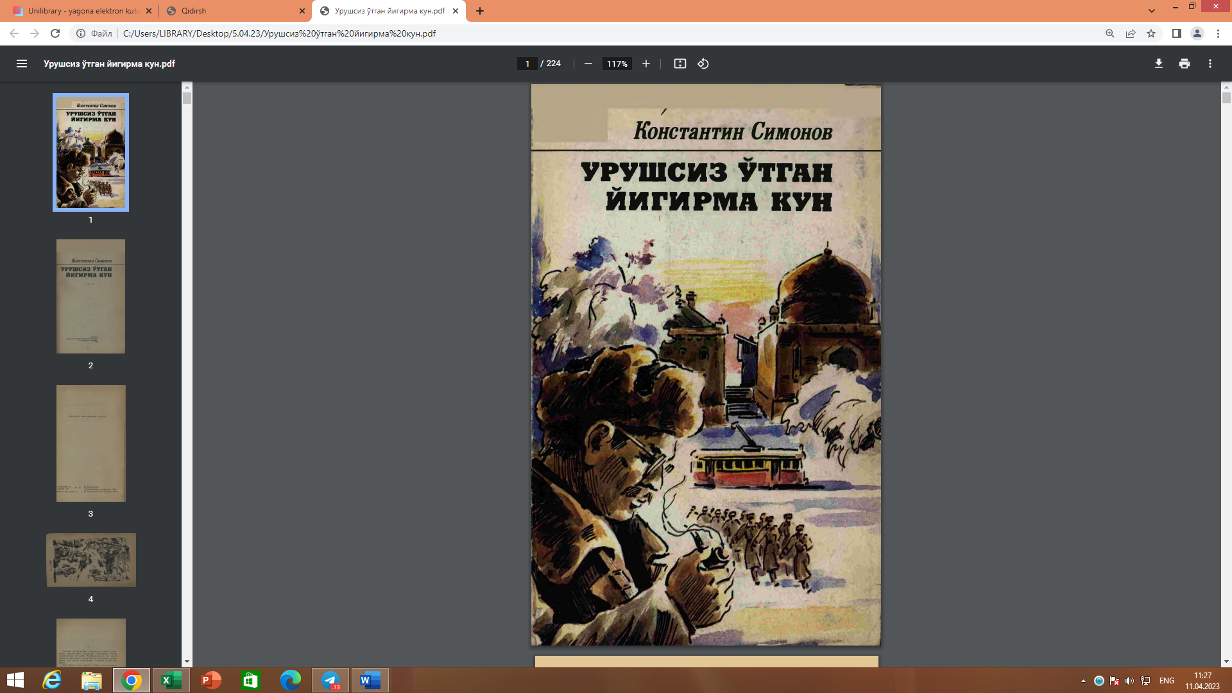Open Telegram from taskbar
Screen dimensions: 1232x693
coord(330,680)
